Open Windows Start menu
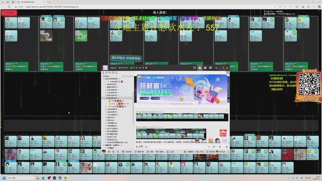 pyautogui.click(x=4, y=178)
